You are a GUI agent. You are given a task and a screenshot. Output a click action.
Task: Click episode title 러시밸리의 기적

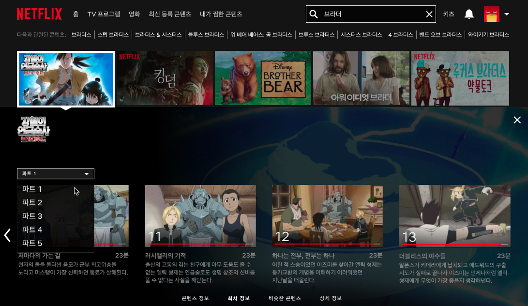pos(166,256)
